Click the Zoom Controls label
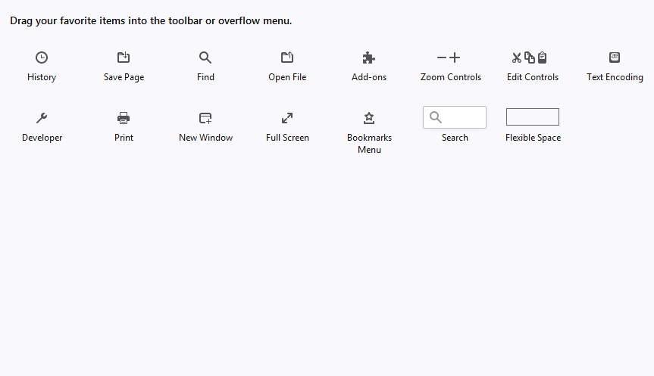The image size is (654, 376). tap(451, 77)
